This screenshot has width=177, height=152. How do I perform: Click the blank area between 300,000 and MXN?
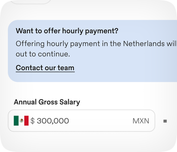pyautogui.click(x=100, y=121)
